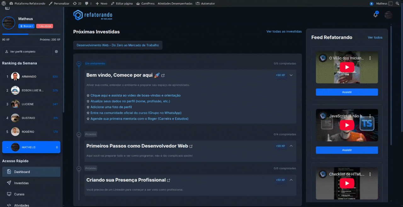Viewport: 403px width, 207px height.
Task: Click "Ver todas as investidas" link
Action: click(284, 32)
